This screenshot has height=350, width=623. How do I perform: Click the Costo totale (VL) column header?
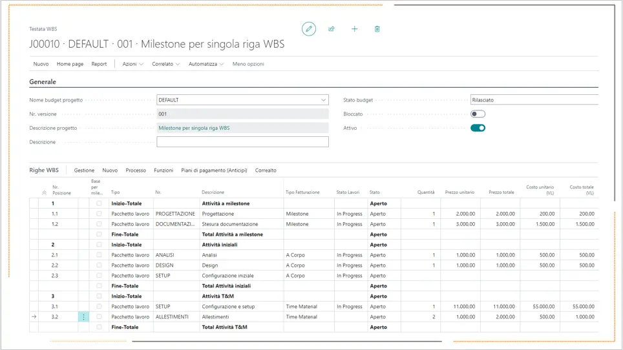point(582,190)
